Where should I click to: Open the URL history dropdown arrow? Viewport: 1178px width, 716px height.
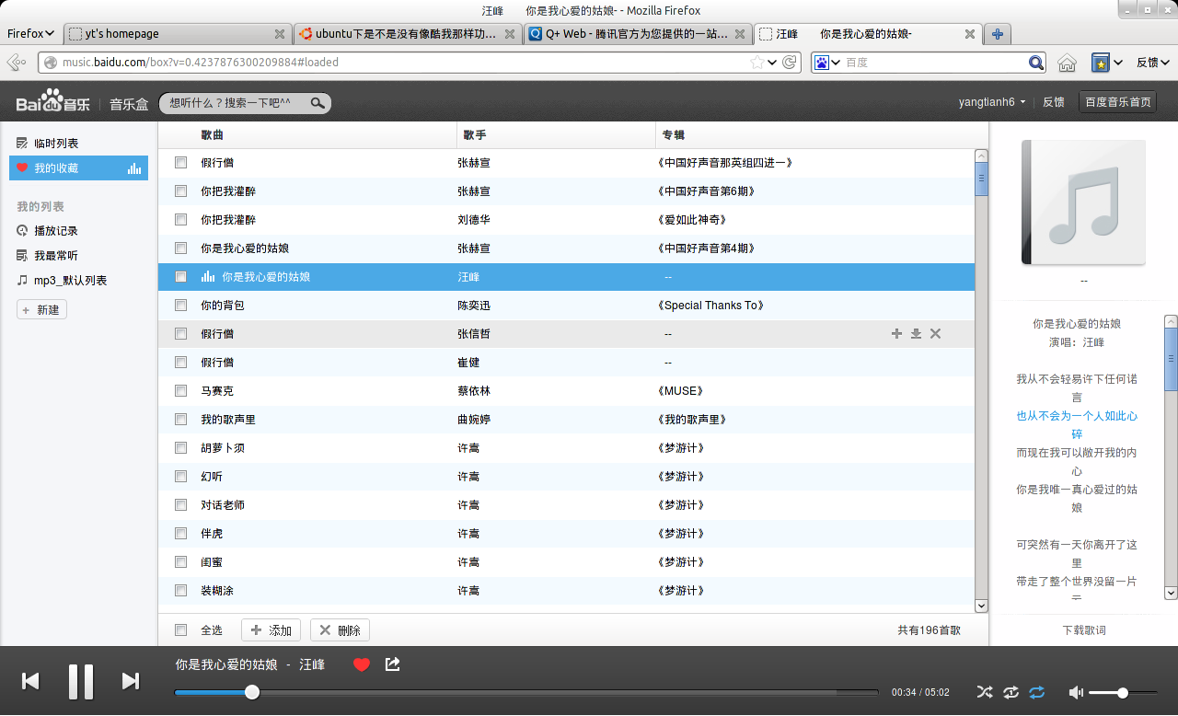[x=772, y=63]
